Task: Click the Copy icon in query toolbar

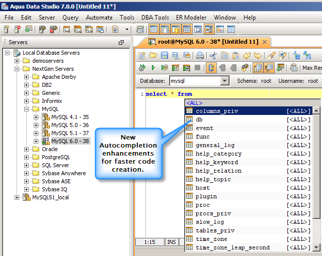Action: pyautogui.click(x=224, y=55)
